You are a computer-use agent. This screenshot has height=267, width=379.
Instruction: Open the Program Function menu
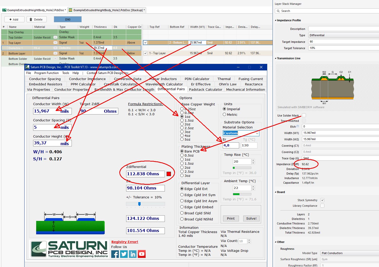pos(47,73)
